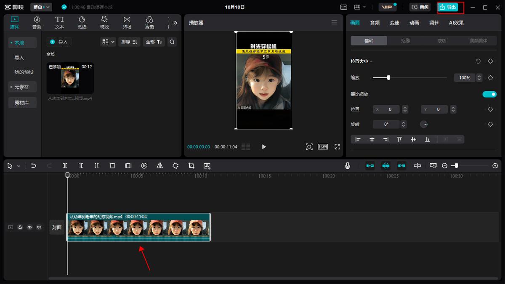Click the 导出 export button
The image size is (505, 284).
(448, 7)
